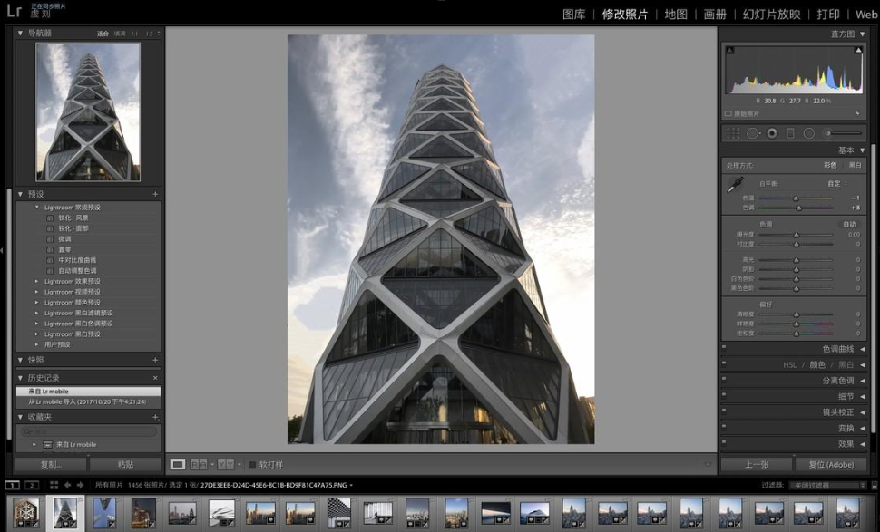Collapse the 直方图 histogram panel
880x532 pixels.
point(863,34)
